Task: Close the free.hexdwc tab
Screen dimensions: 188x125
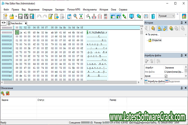Action: coord(26,23)
